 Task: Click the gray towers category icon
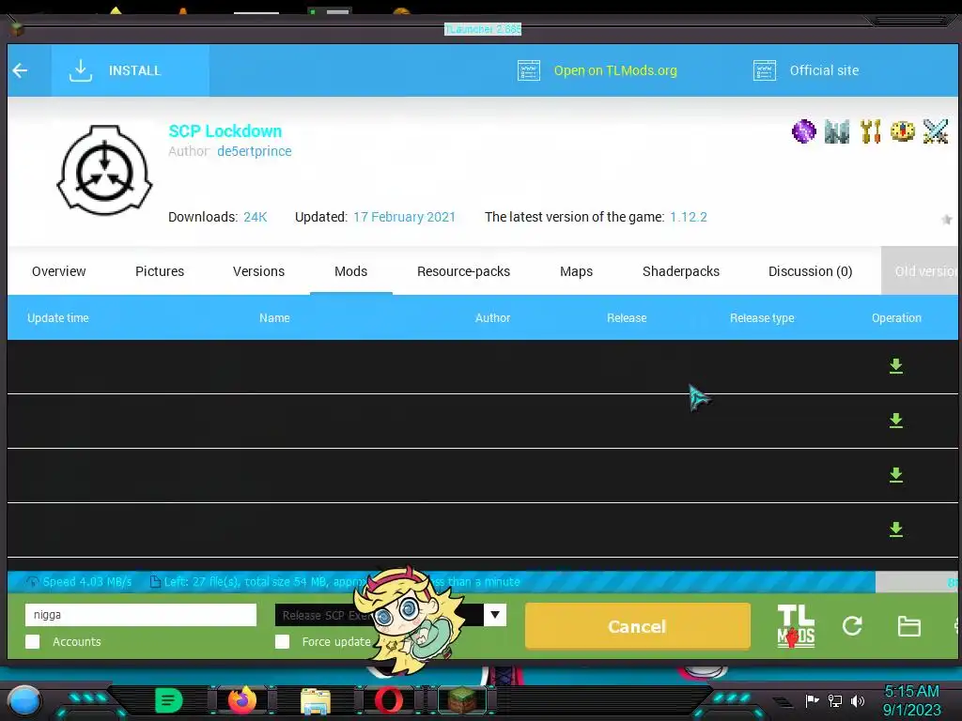click(837, 131)
